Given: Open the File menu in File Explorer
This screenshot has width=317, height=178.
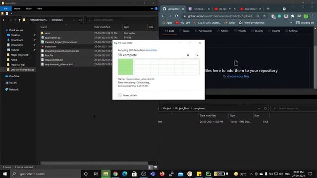Looking at the screenshot, I should coord(6,9).
